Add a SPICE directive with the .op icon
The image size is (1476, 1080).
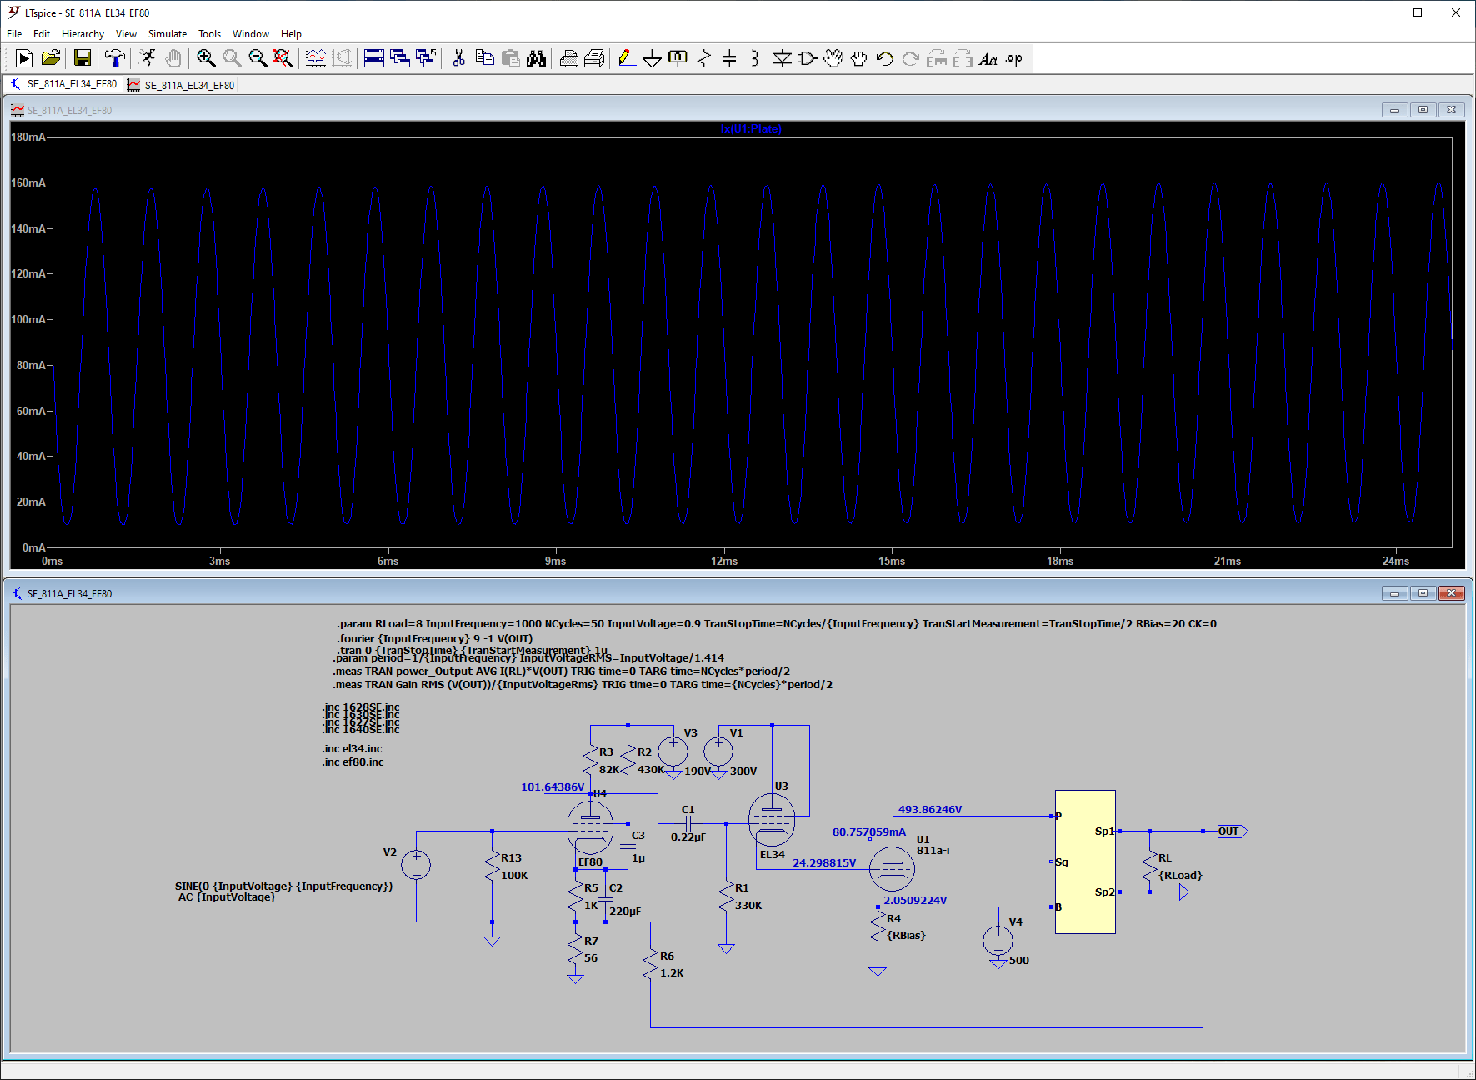click(x=1014, y=58)
